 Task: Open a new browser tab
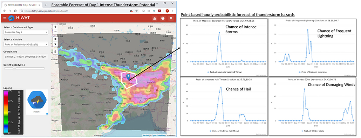(46, 5)
